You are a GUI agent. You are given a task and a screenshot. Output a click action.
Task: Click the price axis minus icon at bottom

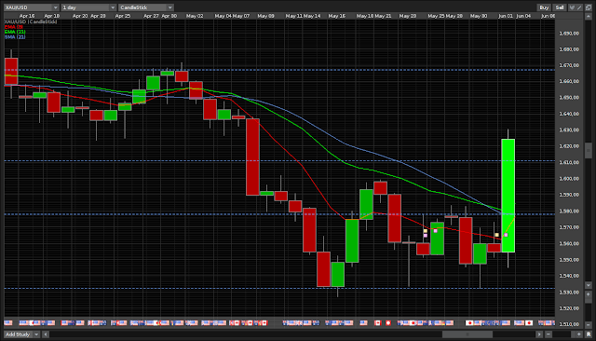tap(589, 325)
